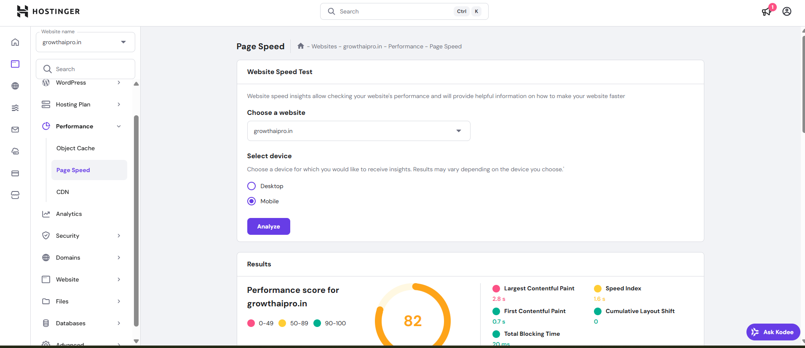Focus the top Search field
805x348 pixels.
(404, 11)
